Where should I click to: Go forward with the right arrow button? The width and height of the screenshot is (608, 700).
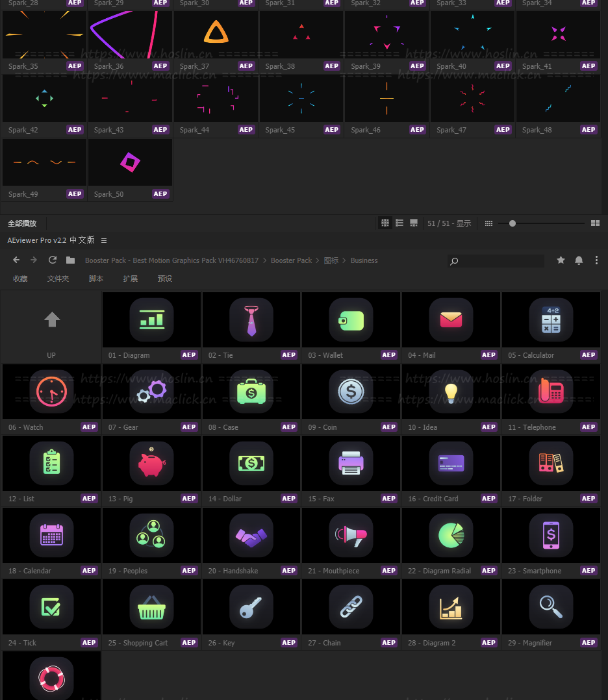click(34, 260)
